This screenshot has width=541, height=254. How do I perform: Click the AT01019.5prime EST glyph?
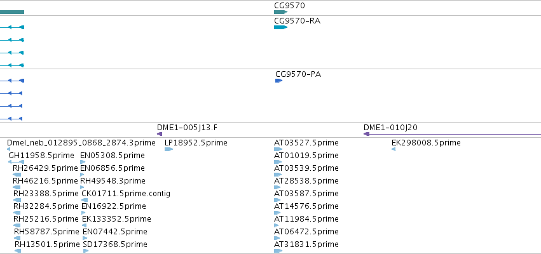278,162
